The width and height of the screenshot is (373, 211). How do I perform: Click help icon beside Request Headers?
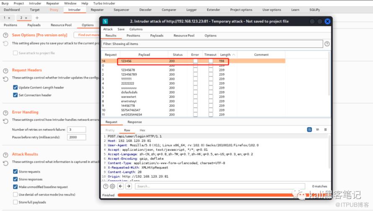pos(5,71)
